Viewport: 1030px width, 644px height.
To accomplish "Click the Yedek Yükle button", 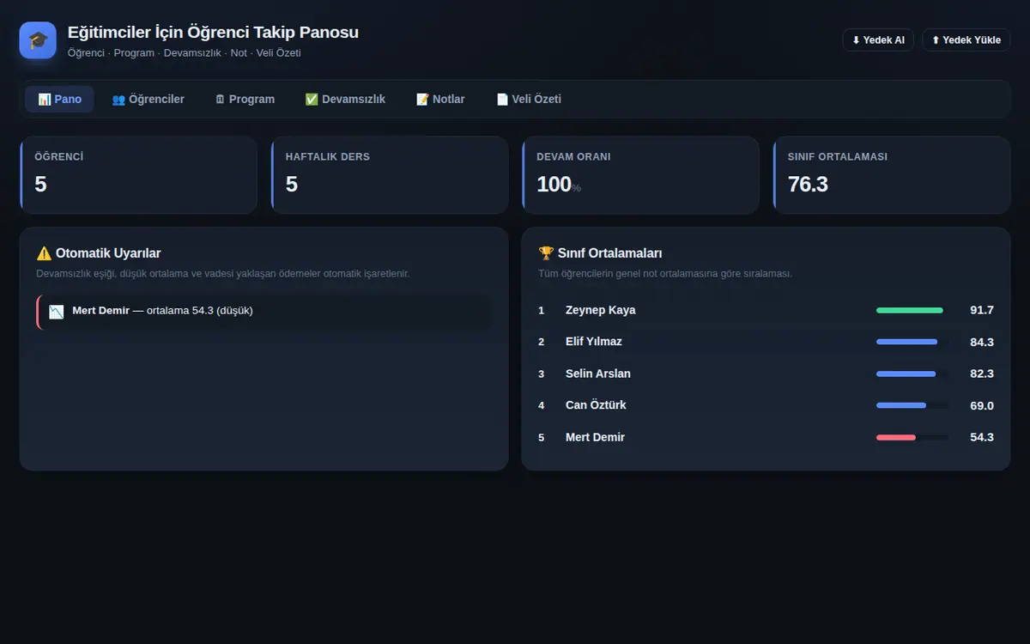I will (966, 40).
